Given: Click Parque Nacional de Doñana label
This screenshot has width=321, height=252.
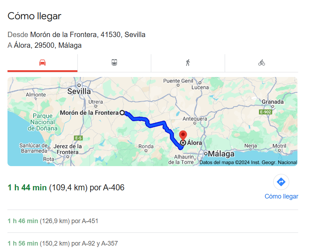Looking at the screenshot, I should click(42, 122).
